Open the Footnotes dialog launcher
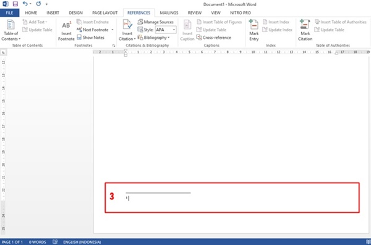 coord(114,46)
